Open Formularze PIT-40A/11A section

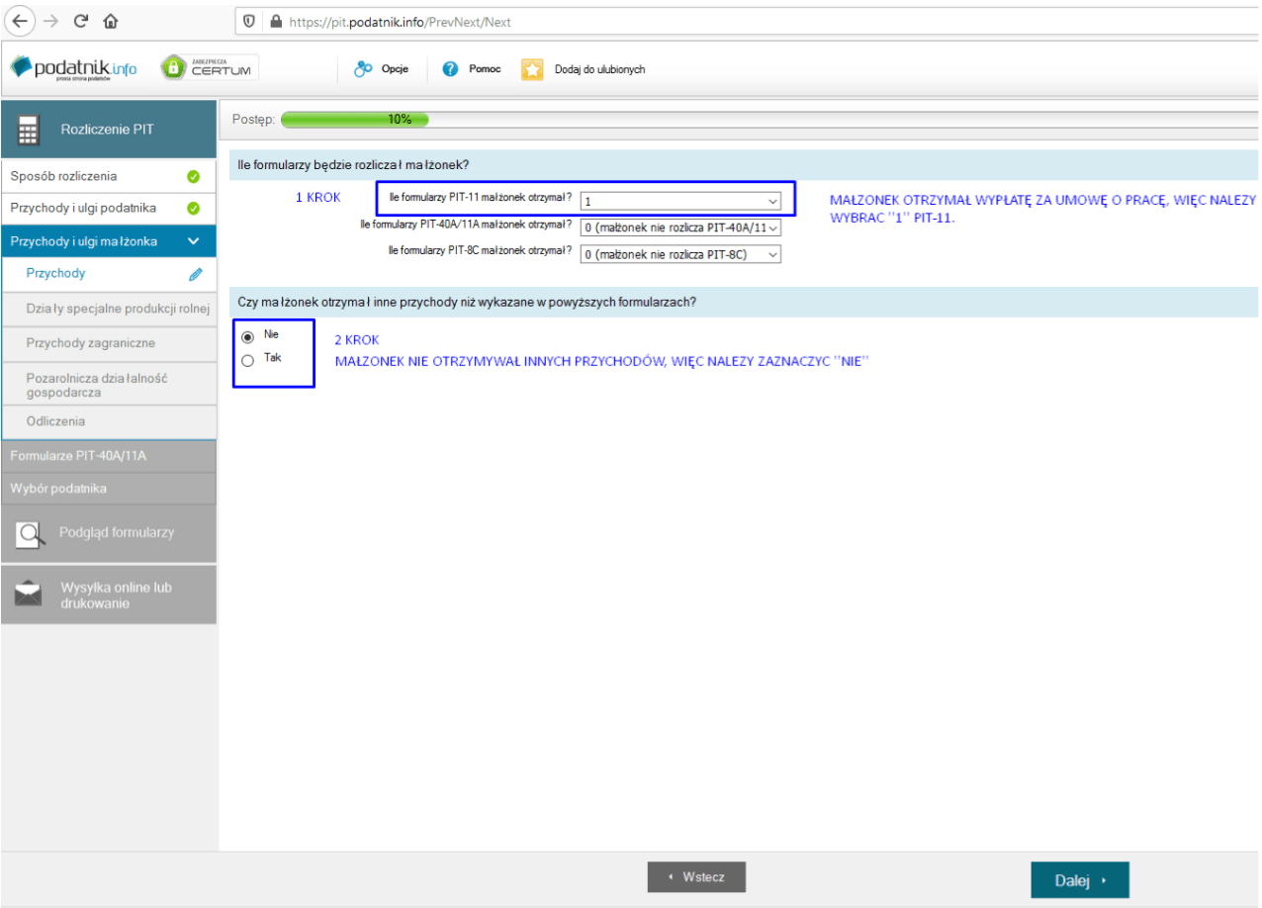coord(109,456)
